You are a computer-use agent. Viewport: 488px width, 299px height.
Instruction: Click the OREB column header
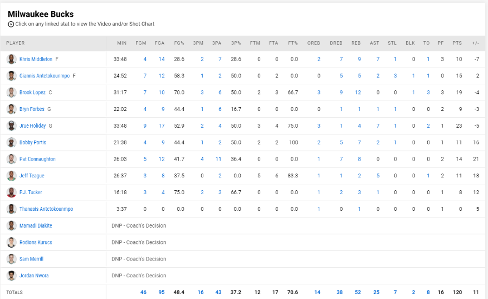(x=314, y=43)
